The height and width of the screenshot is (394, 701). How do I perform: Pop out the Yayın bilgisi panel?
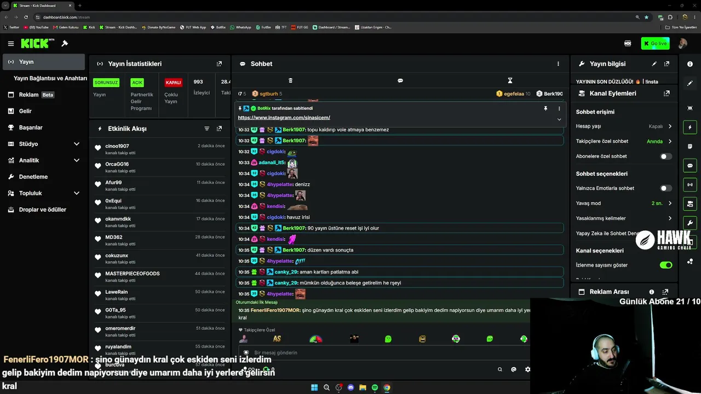[x=666, y=64]
